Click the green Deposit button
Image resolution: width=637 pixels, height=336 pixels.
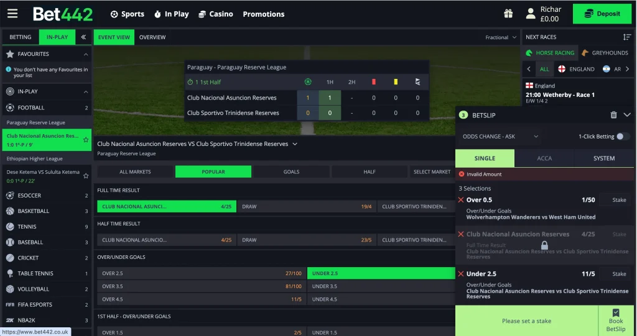[x=602, y=14]
